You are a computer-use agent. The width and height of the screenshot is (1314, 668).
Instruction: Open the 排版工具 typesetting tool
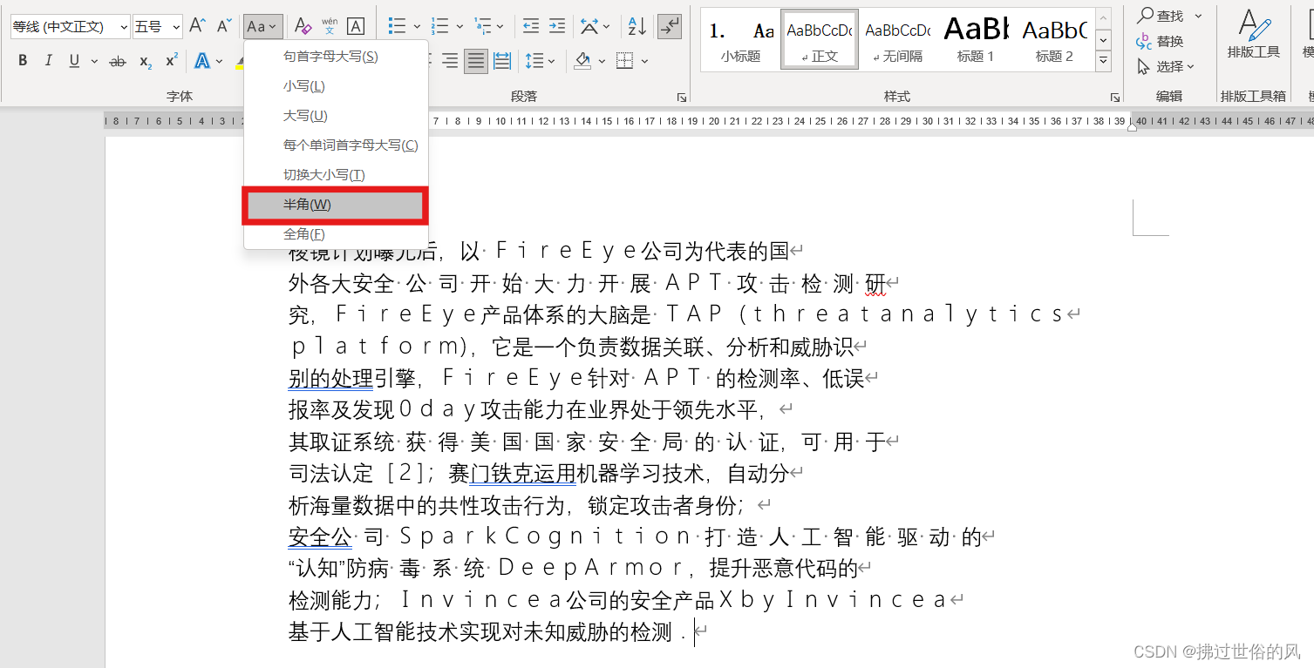tap(1253, 35)
